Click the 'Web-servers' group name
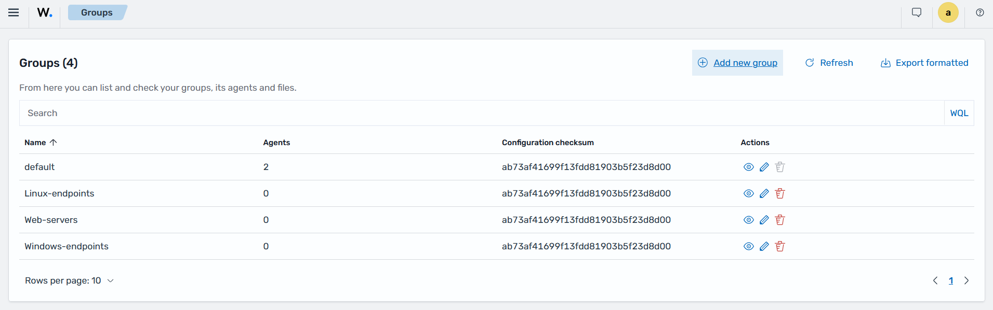Screen dimensions: 993x310 click(51, 220)
